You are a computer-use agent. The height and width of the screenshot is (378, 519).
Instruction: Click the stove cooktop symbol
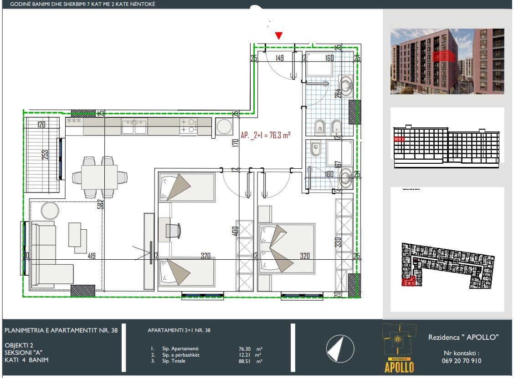pyautogui.click(x=188, y=126)
